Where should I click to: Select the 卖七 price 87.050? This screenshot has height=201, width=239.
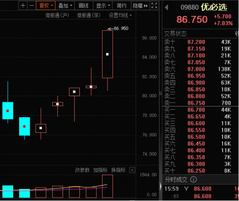(196, 62)
